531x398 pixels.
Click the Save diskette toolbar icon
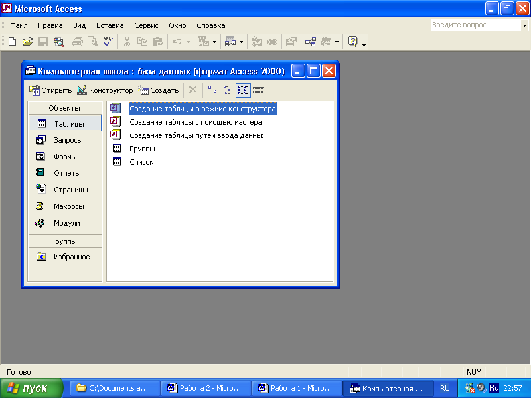click(x=43, y=42)
